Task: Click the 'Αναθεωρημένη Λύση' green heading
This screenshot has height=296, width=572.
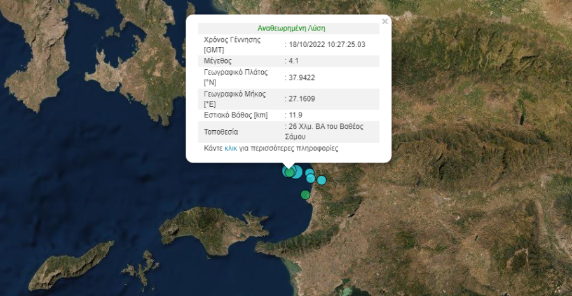Action: click(291, 28)
